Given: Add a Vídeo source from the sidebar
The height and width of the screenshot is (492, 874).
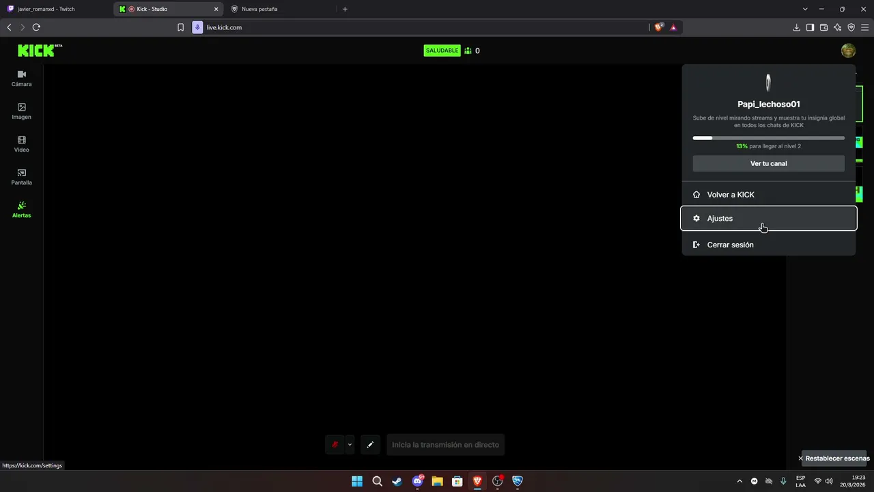Looking at the screenshot, I should pos(21,144).
